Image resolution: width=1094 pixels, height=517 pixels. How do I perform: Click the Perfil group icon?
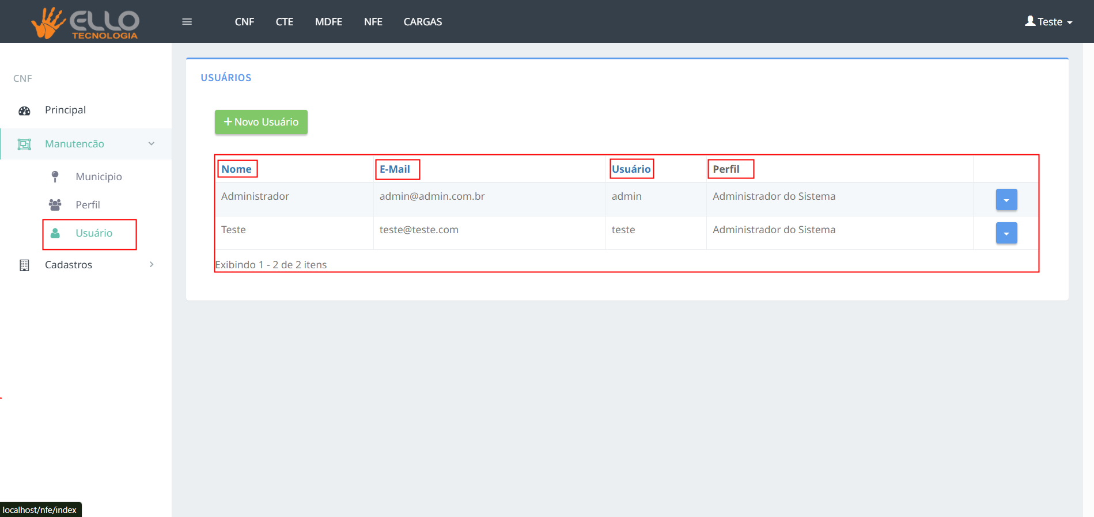[x=55, y=205]
